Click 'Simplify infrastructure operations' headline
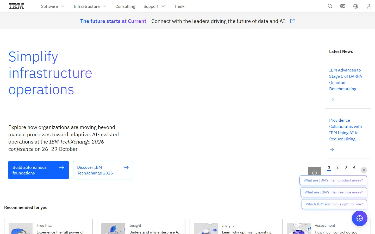 pyautogui.click(x=50, y=73)
